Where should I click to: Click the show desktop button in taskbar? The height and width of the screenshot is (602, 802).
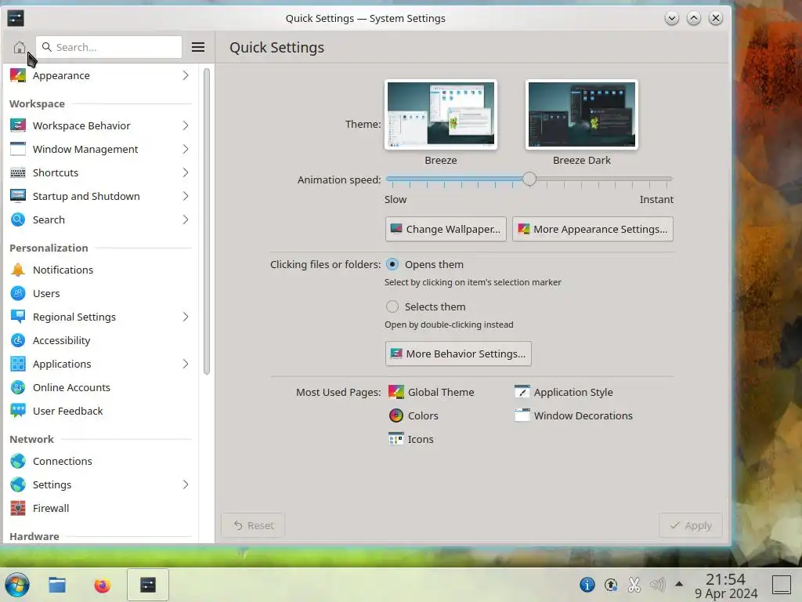(x=782, y=585)
